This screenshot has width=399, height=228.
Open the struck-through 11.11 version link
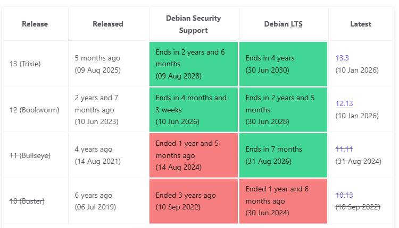click(x=344, y=149)
